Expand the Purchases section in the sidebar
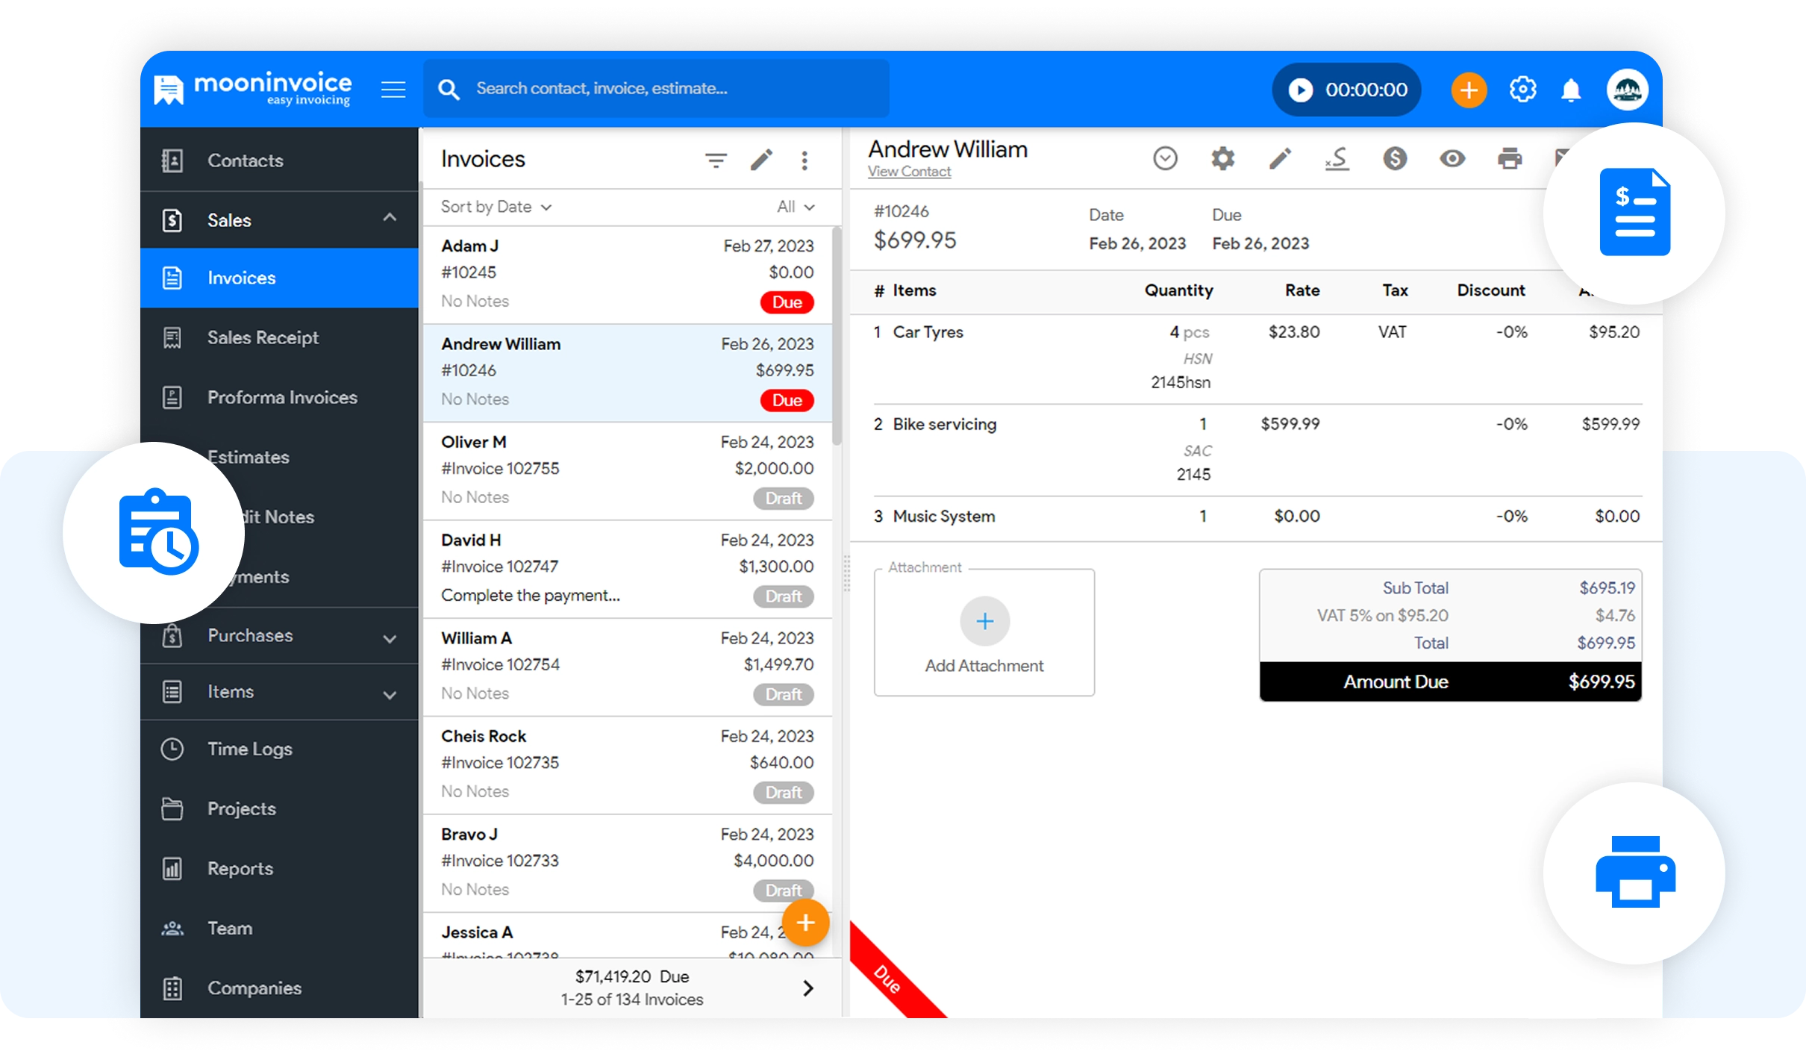1806x1057 pixels. coord(250,635)
